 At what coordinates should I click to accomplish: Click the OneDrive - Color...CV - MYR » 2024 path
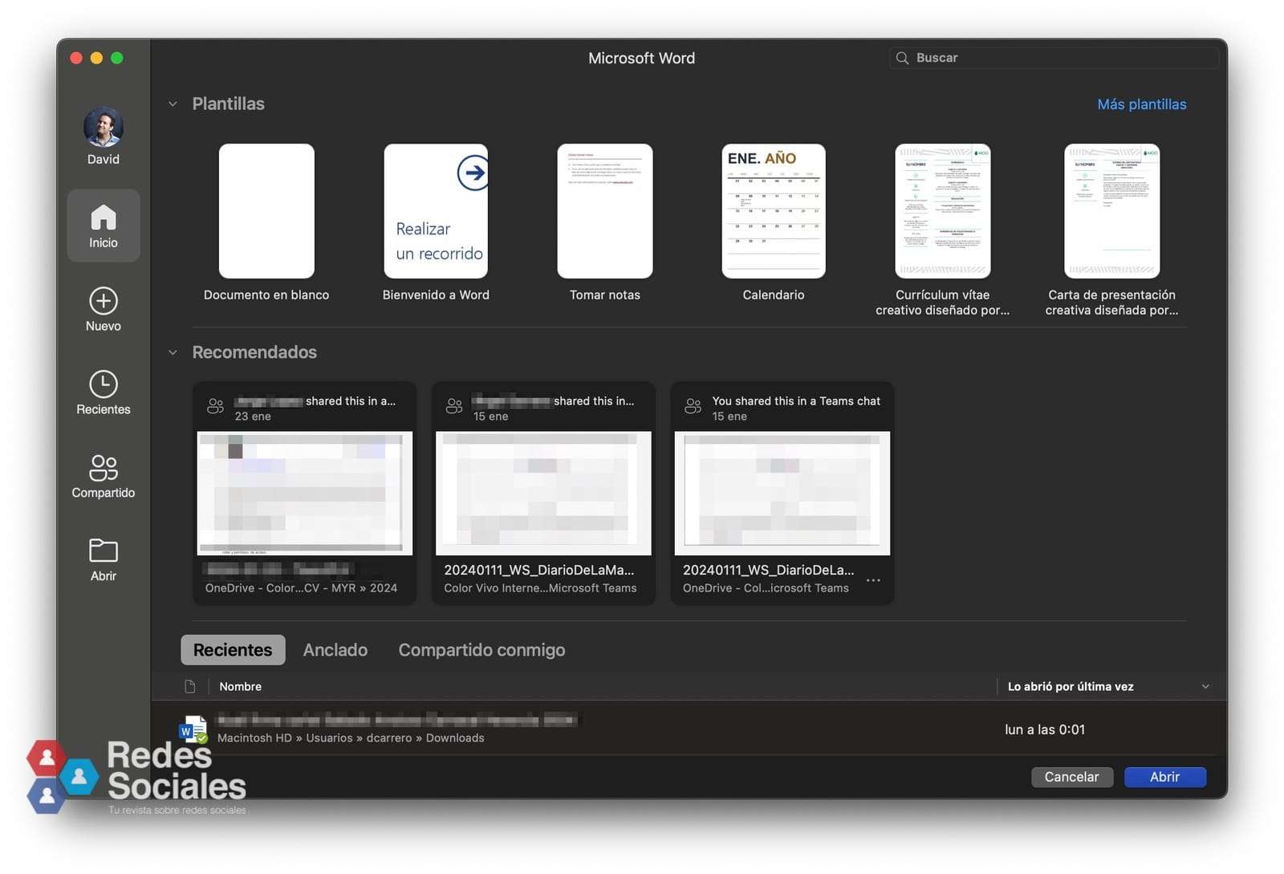[301, 588]
